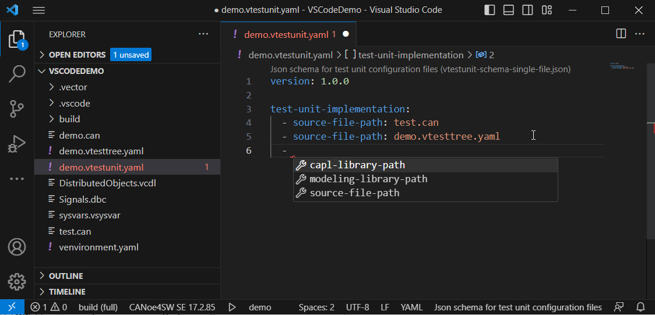Show additional views ellipsis in activity bar

point(17,179)
